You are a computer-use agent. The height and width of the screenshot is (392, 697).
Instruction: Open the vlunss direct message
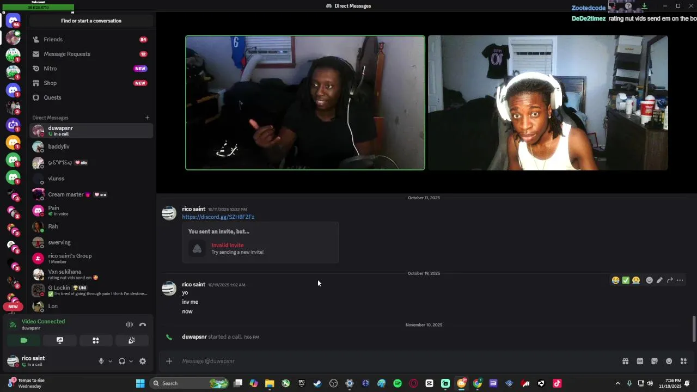click(91, 179)
